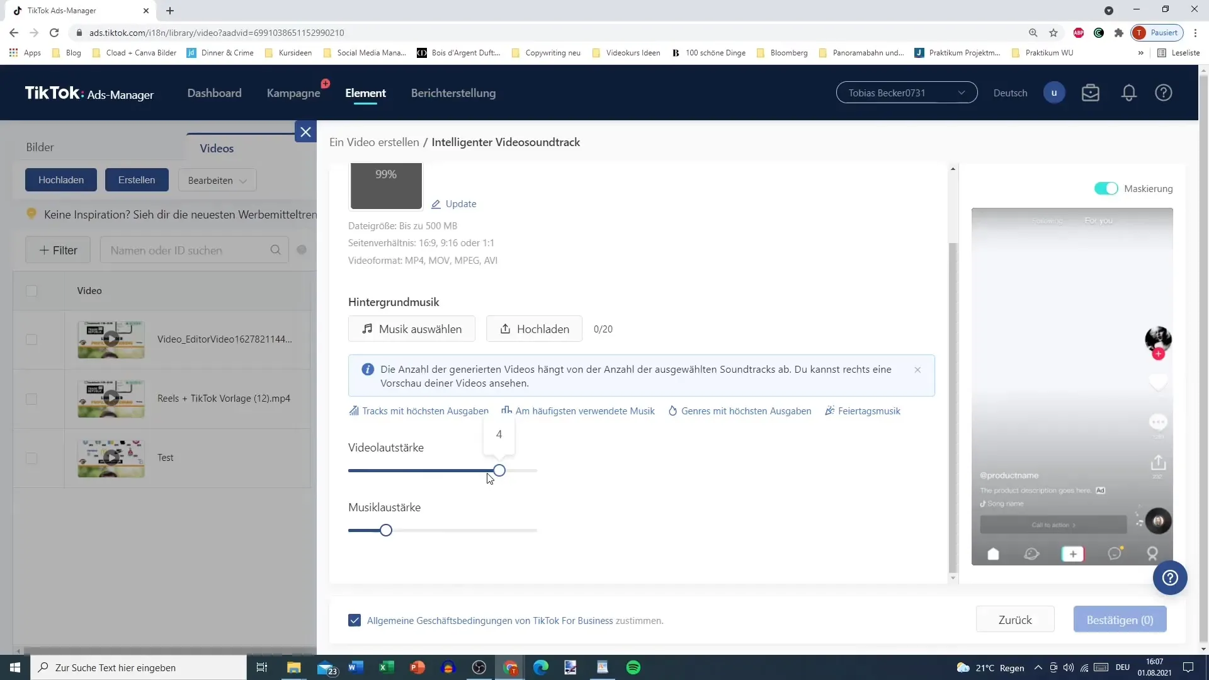This screenshot has height=680, width=1209.
Task: Click Ein Video erstellen breadcrumb
Action: click(374, 142)
